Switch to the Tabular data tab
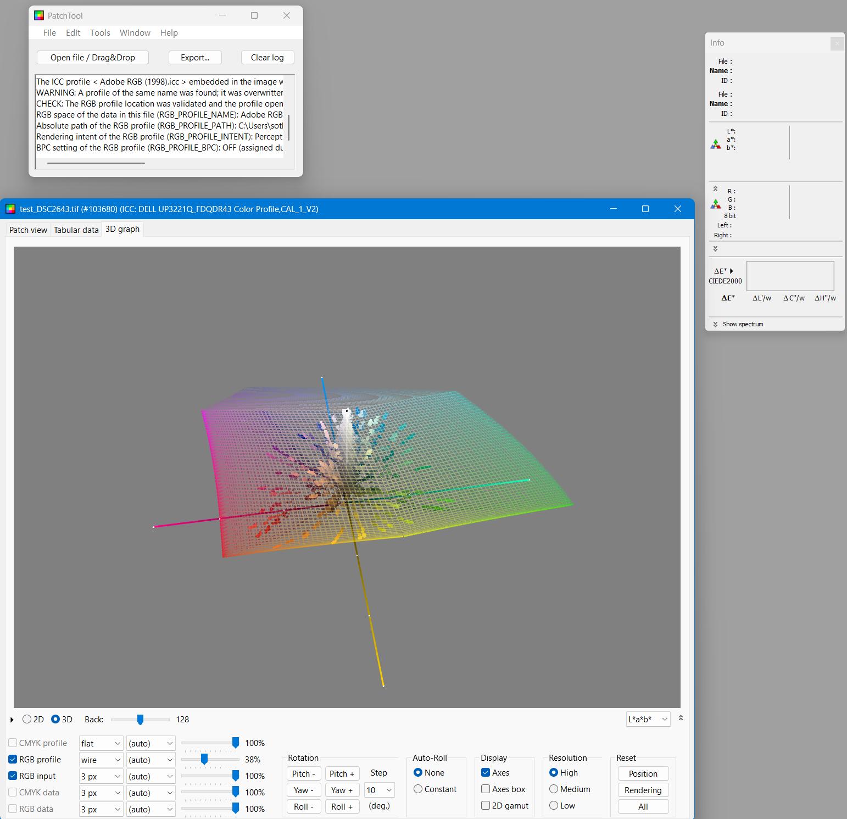 pyautogui.click(x=76, y=230)
